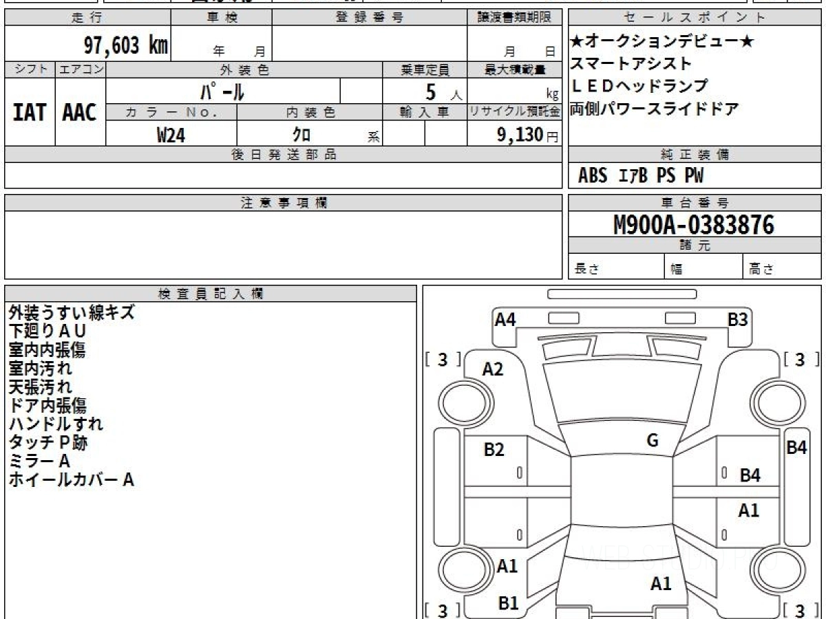Select the 登録番号 header
The image size is (826, 619).
(x=370, y=18)
